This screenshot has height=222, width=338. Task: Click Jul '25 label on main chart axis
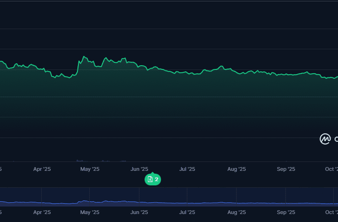(x=187, y=169)
